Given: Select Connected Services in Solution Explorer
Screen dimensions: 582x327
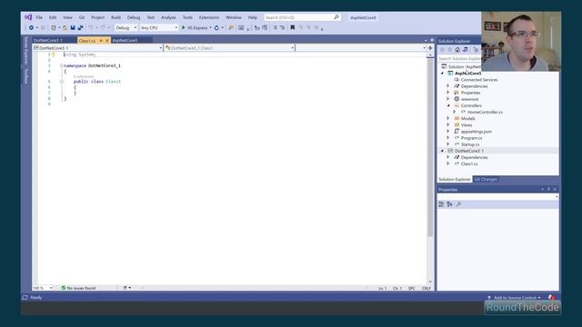Looking at the screenshot, I should [x=479, y=80].
